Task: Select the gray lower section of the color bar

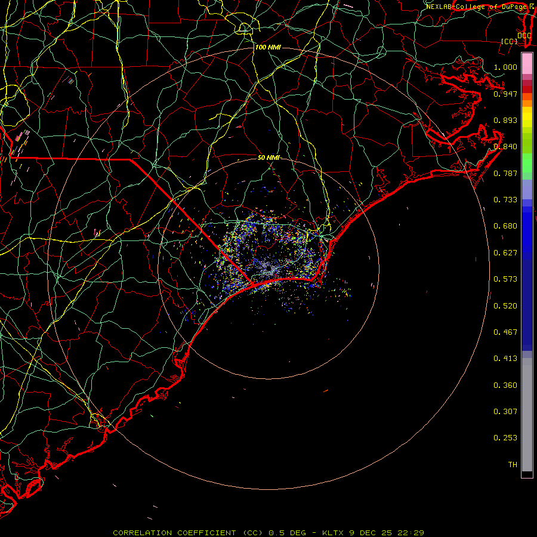Action: point(527,415)
